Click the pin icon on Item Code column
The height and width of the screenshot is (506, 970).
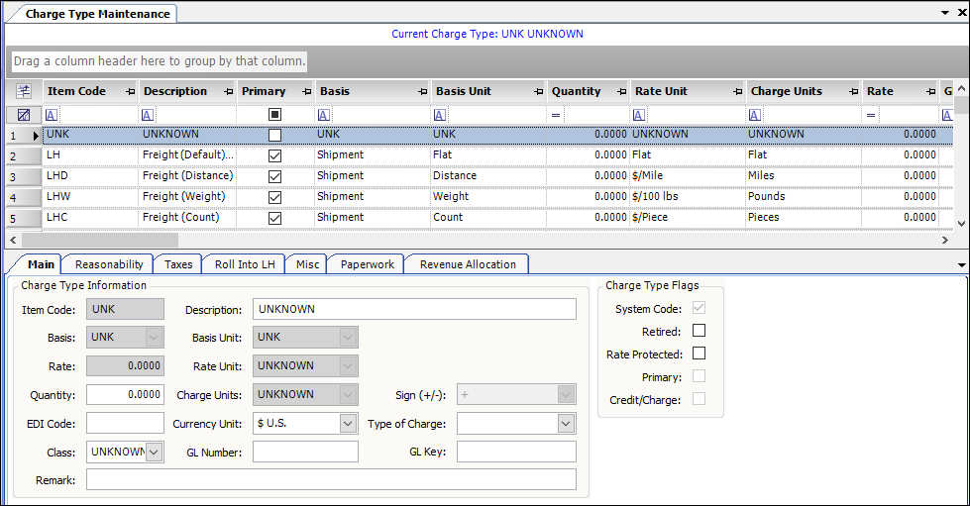point(130,91)
